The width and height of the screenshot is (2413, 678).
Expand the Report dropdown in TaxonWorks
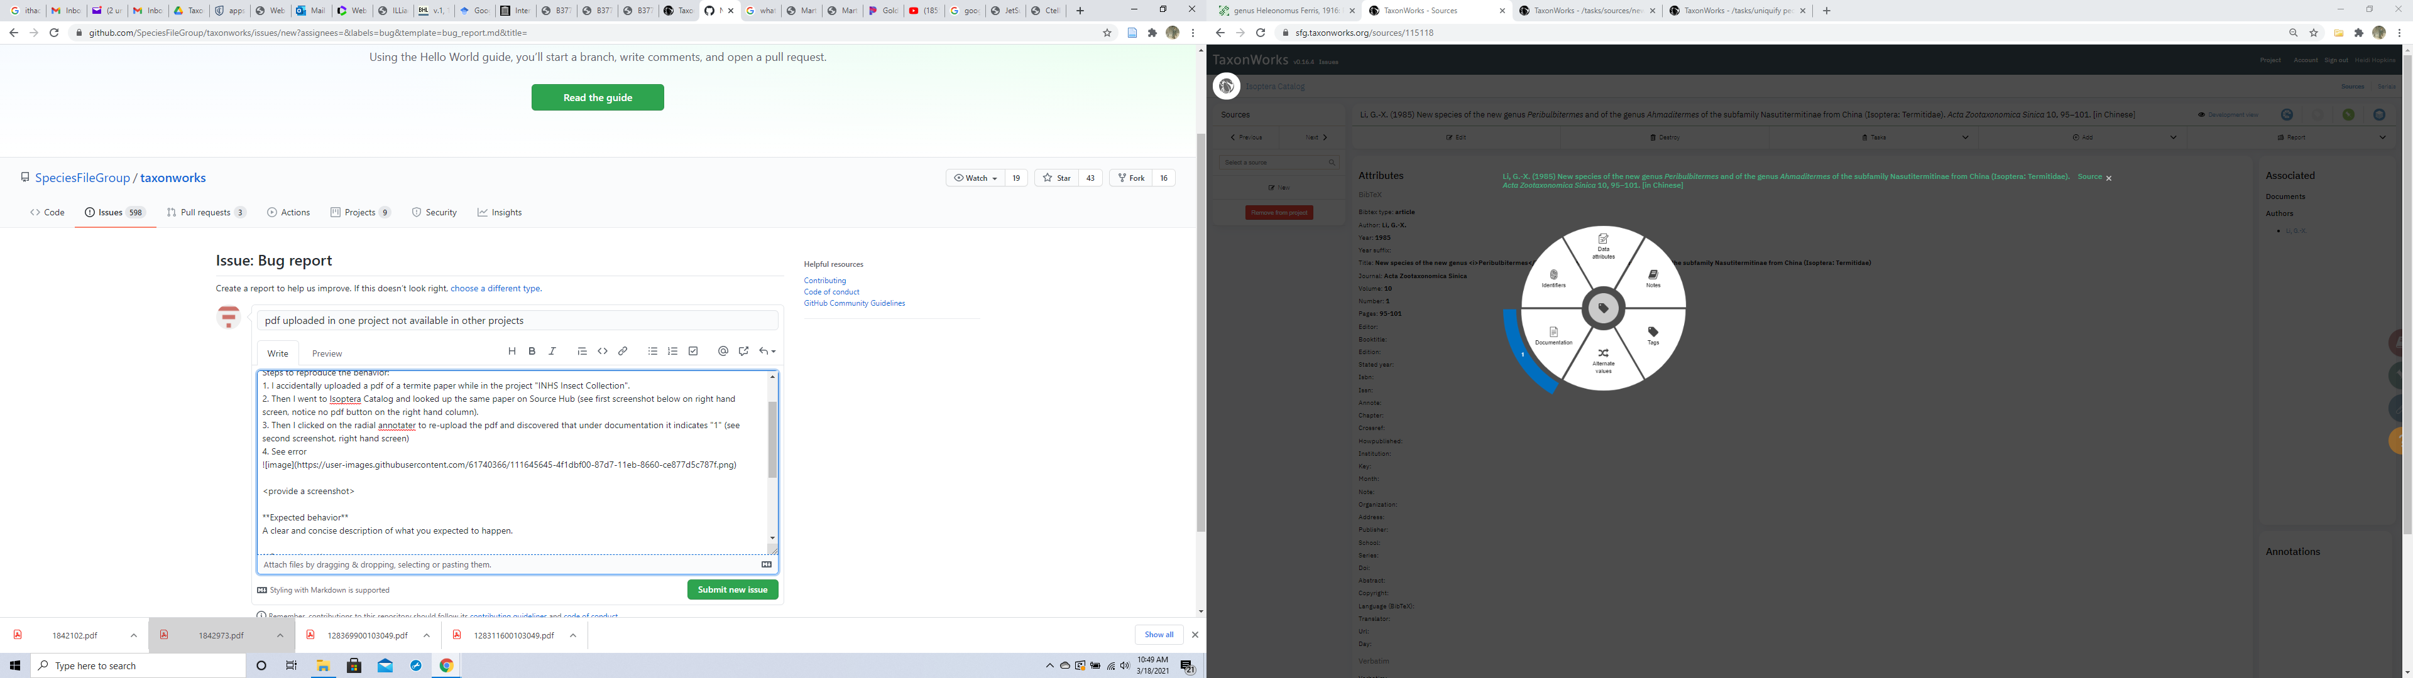point(2382,137)
